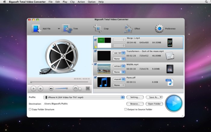
Task: Start conversion with the big blue round button
Action: point(174,103)
